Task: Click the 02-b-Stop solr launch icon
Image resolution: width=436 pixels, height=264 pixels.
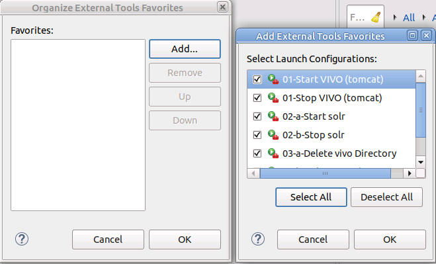Action: point(273,135)
